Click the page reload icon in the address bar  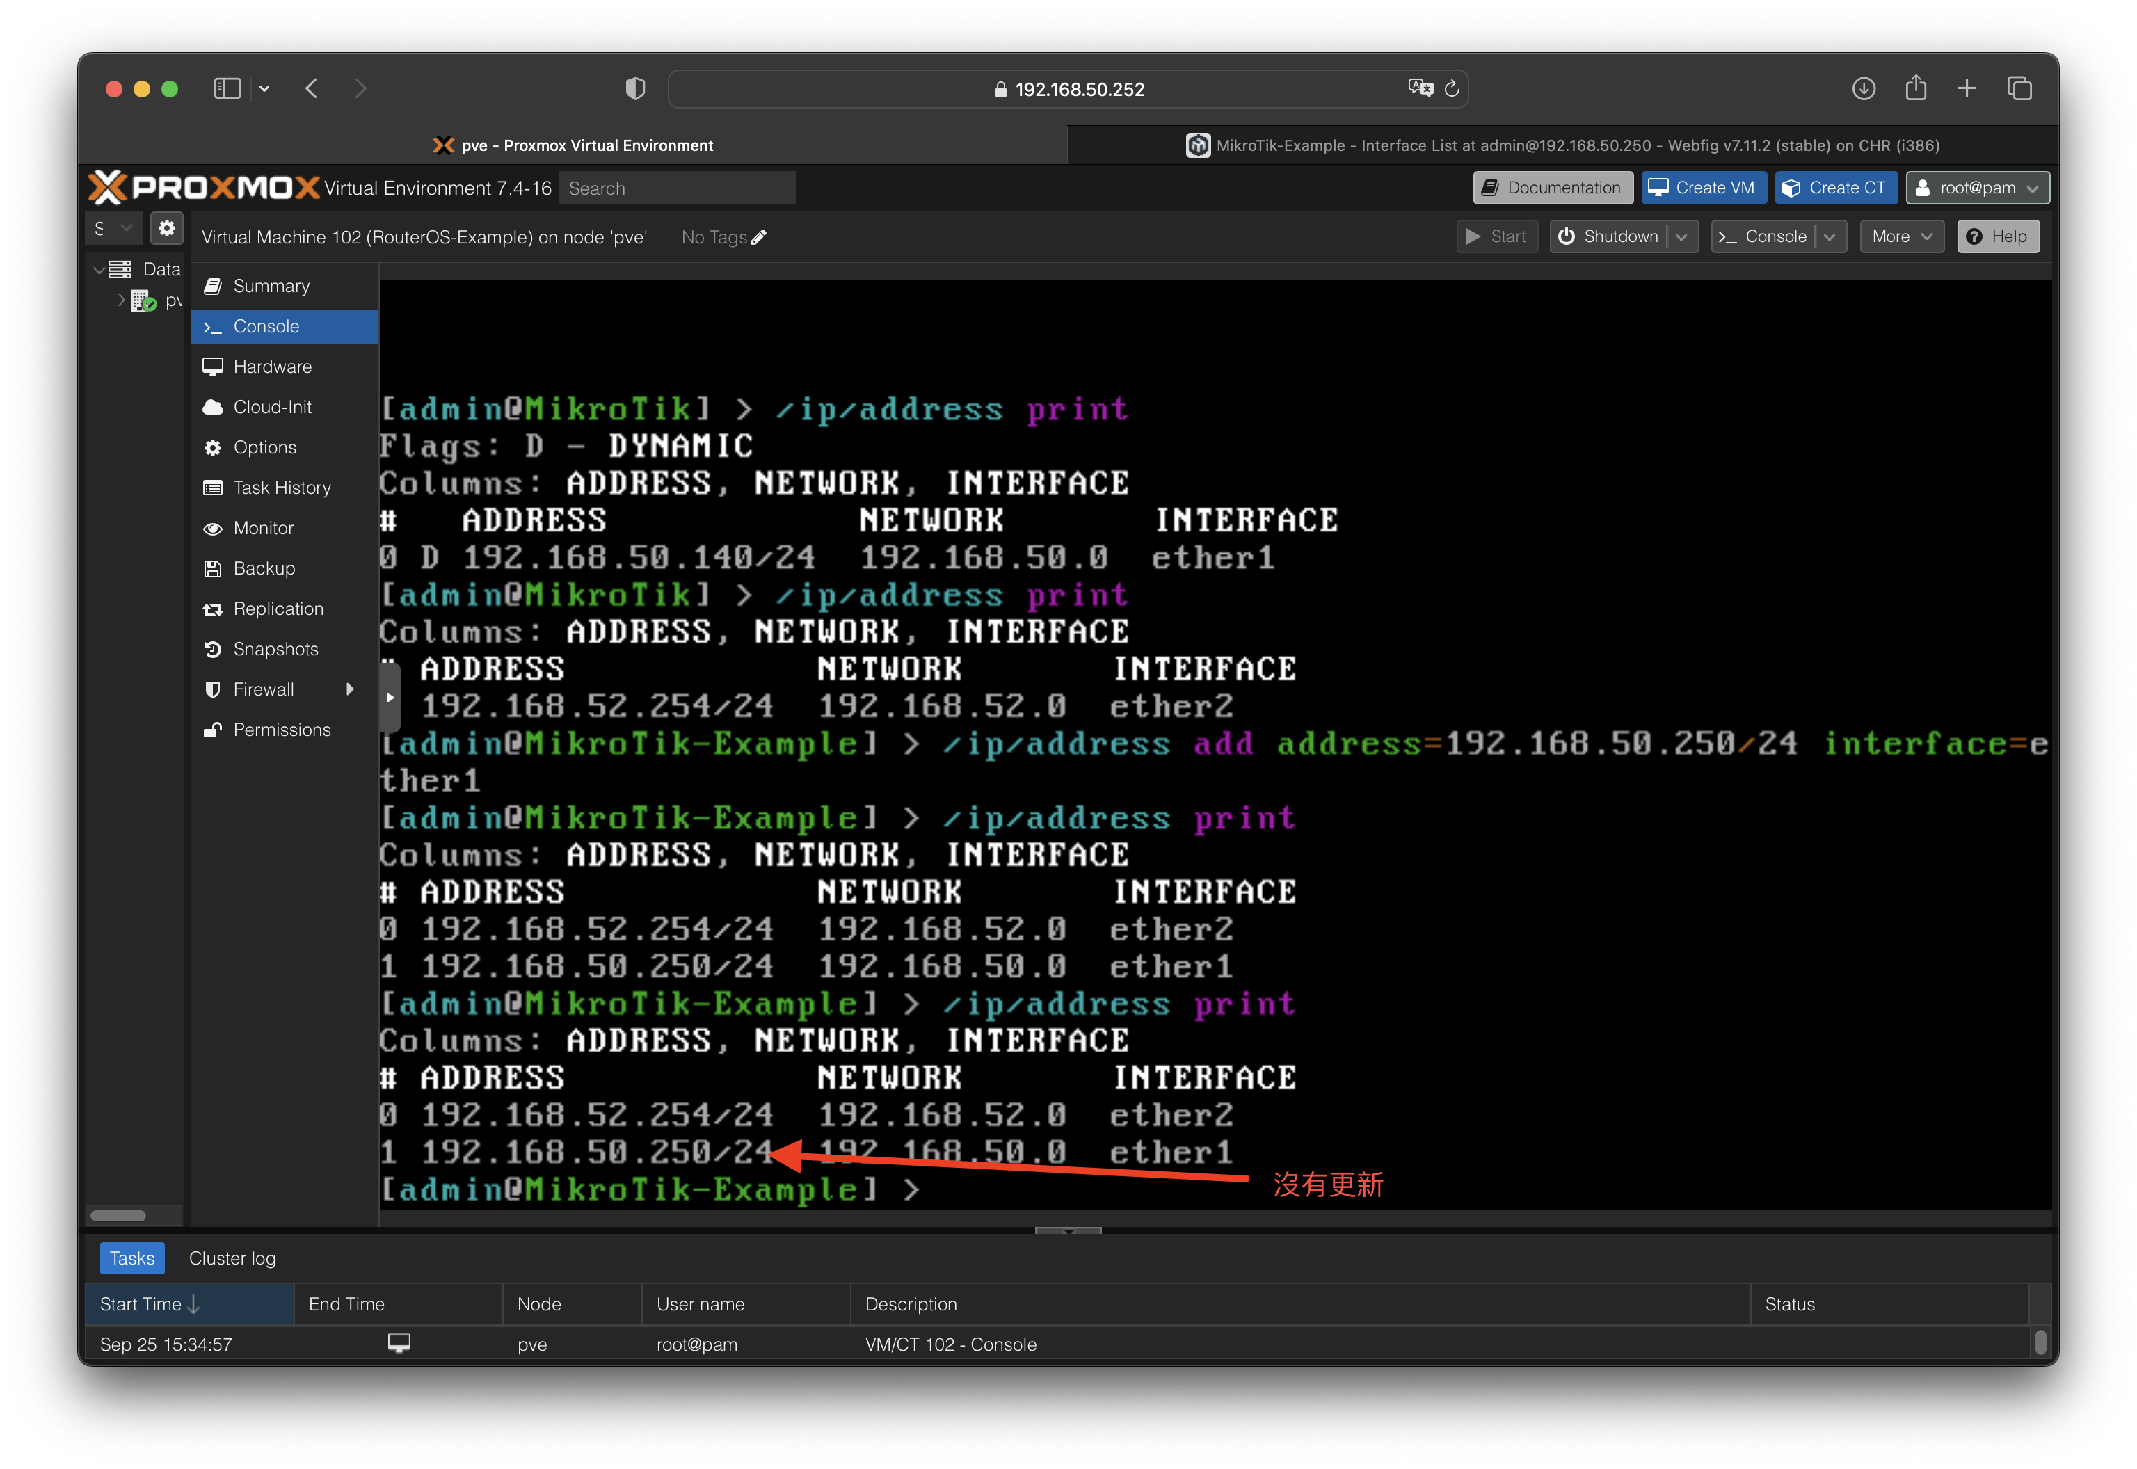click(1452, 88)
